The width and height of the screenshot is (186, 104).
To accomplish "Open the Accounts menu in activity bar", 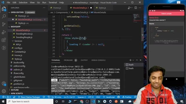I will coord(4,83).
